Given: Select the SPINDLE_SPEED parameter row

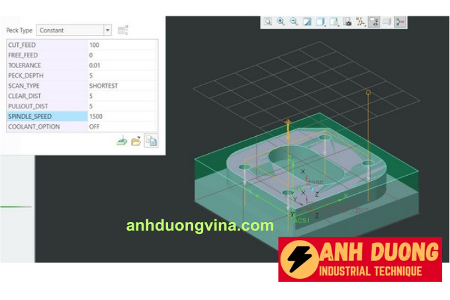Looking at the screenshot, I should pyautogui.click(x=45, y=116).
